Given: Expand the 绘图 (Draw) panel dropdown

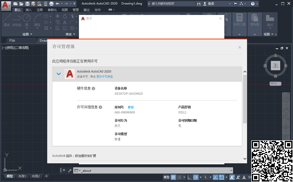Looking at the screenshot, I should 27,34.
